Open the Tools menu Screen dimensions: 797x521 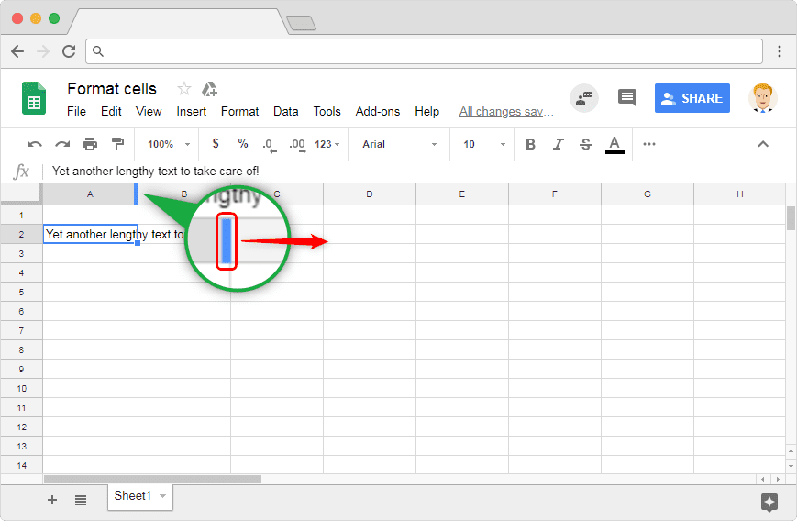[x=327, y=111]
